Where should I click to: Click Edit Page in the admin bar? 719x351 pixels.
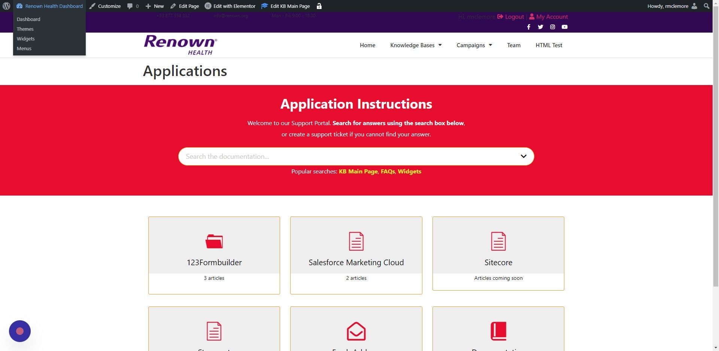185,6
